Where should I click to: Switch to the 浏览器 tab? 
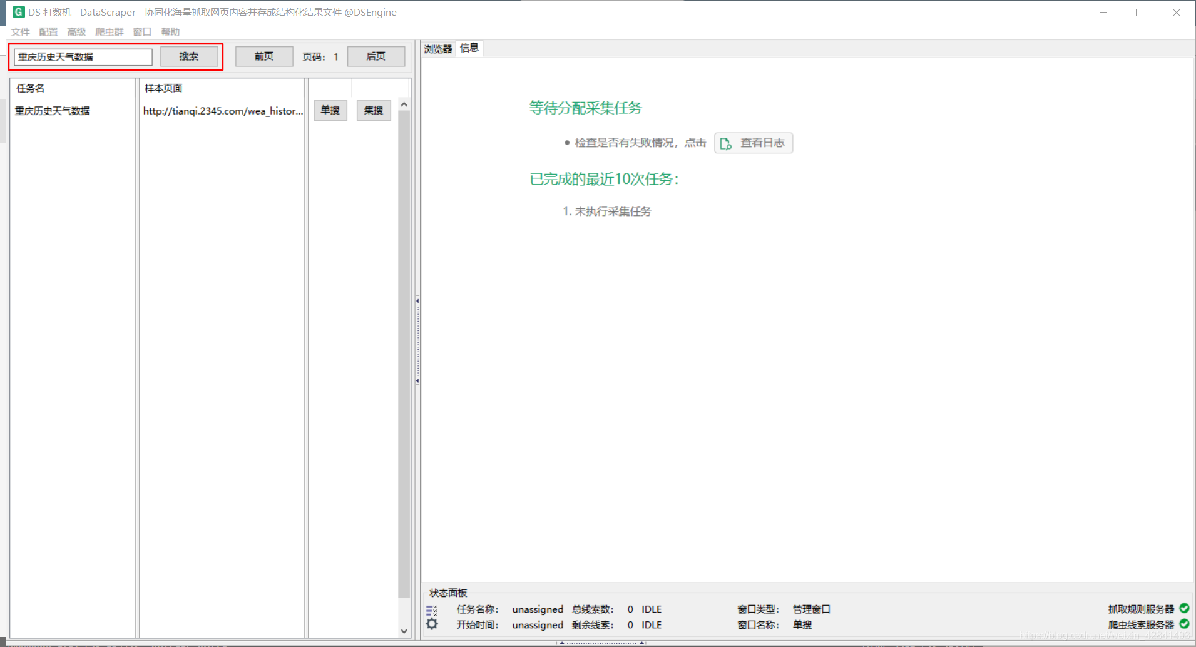(x=437, y=48)
